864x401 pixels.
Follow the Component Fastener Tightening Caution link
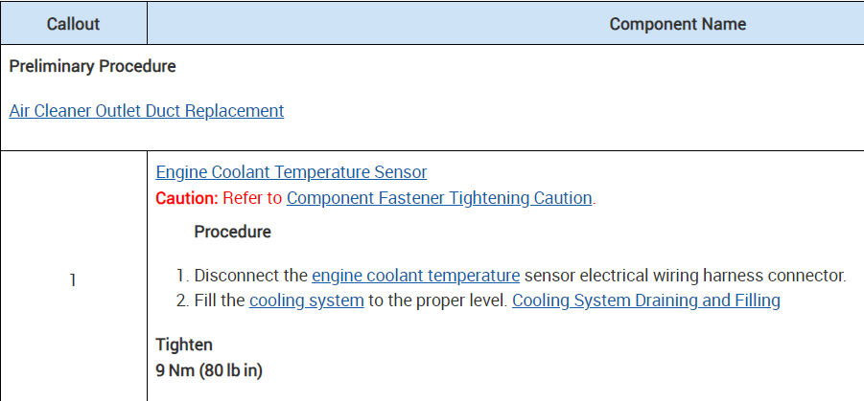(x=439, y=198)
